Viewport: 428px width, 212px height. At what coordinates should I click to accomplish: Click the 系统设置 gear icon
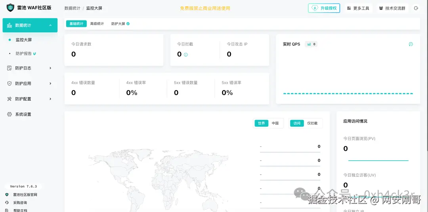coord(9,114)
